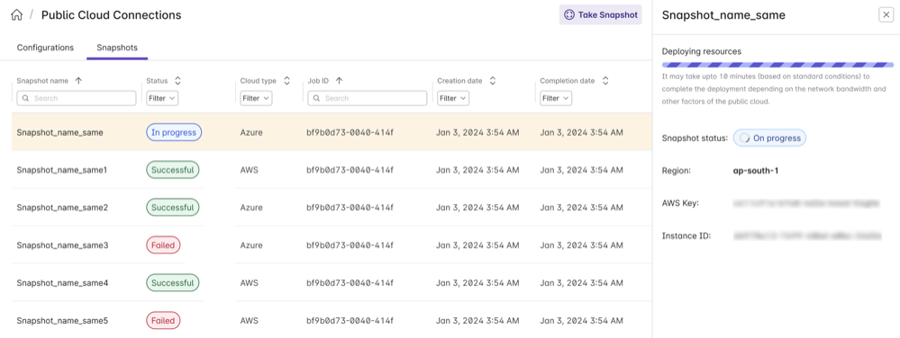Click the ap-south-1 region value
Screen dimensions: 900x338
pos(756,171)
